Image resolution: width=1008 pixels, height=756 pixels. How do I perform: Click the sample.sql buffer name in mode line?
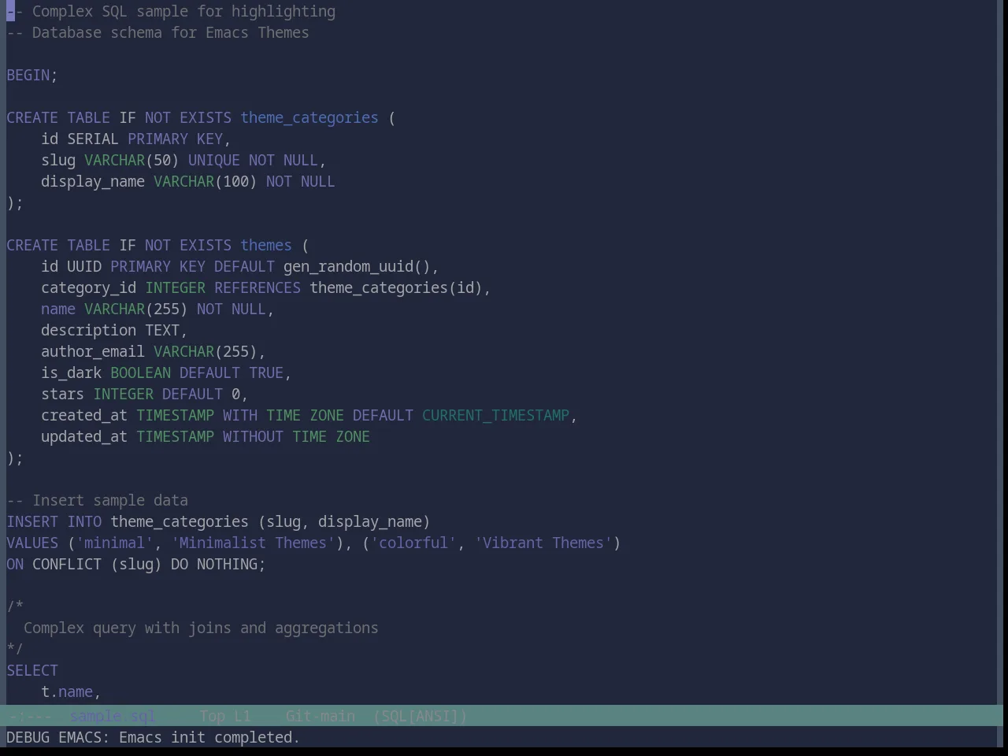(x=113, y=716)
